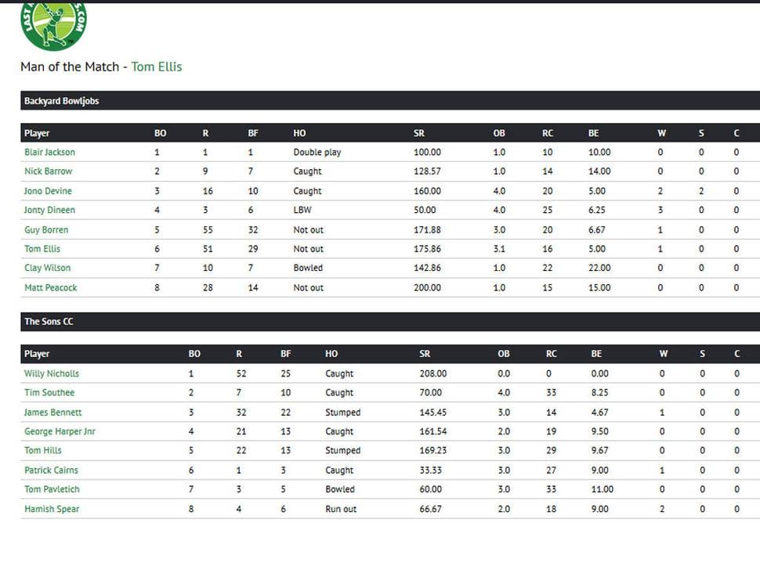
Task: Open Man of the Match Tom Ellis link
Action: point(157,67)
